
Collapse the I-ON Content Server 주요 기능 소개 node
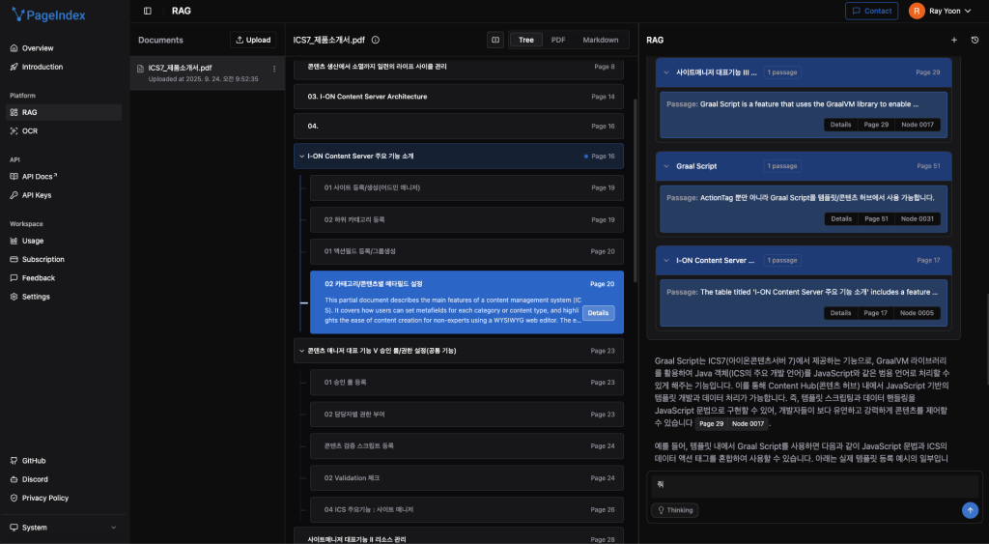[301, 156]
